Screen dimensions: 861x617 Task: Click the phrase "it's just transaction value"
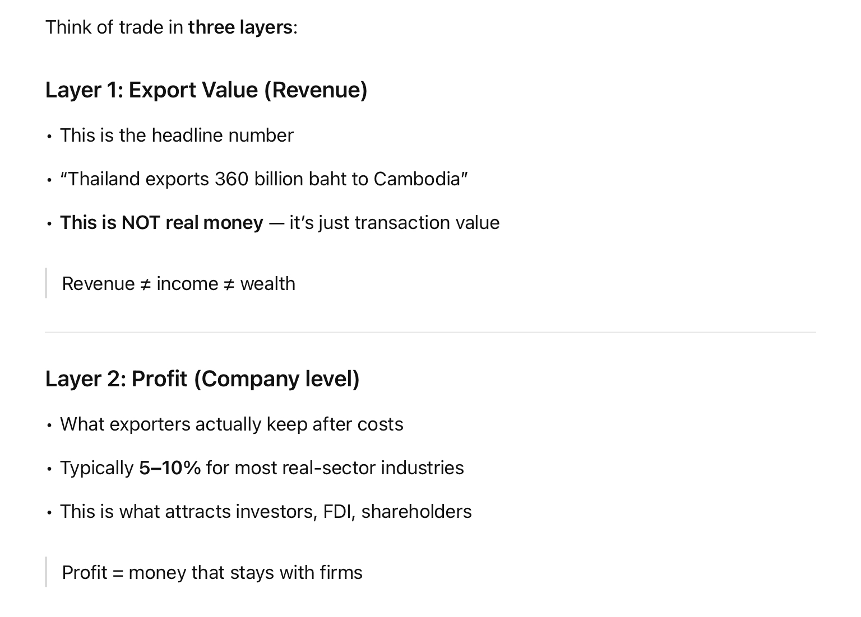click(x=394, y=223)
